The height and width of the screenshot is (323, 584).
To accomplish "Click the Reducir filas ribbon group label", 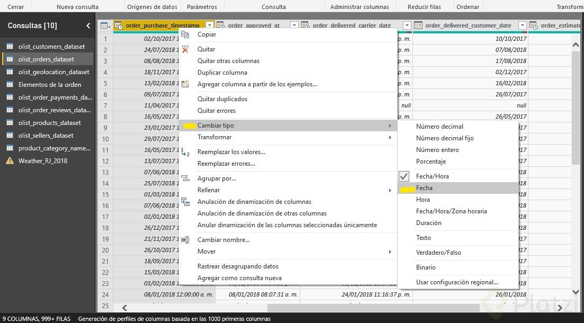I will click(424, 7).
